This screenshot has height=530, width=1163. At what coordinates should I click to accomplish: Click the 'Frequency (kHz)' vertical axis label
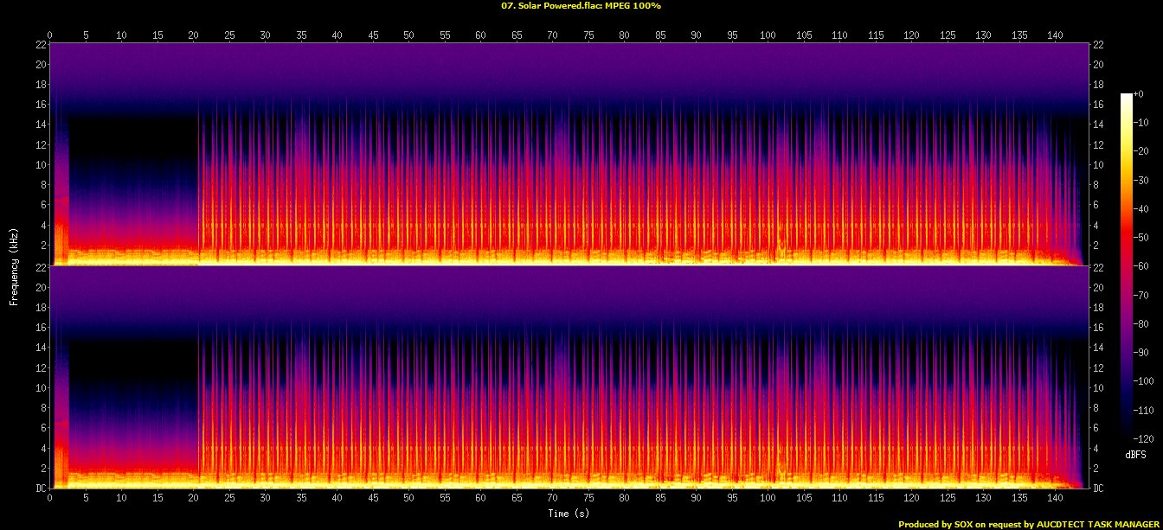[14, 265]
